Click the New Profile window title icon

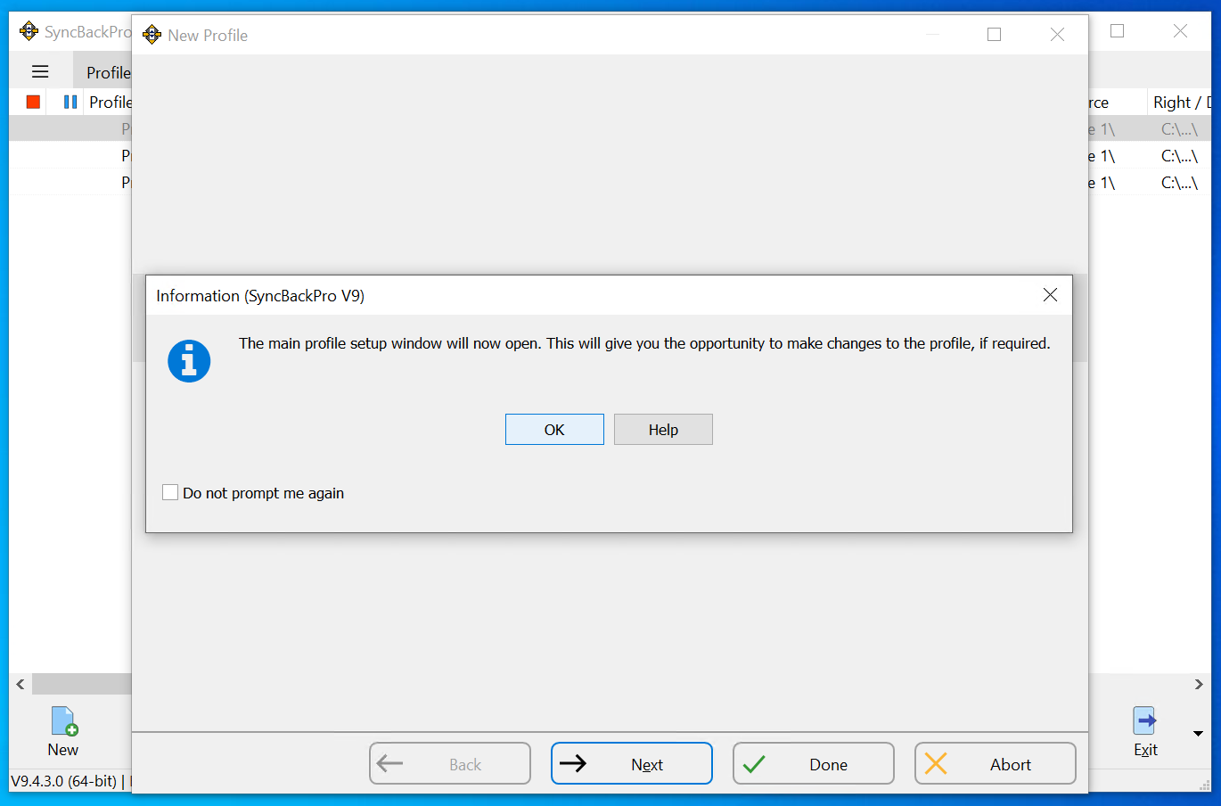(x=152, y=35)
